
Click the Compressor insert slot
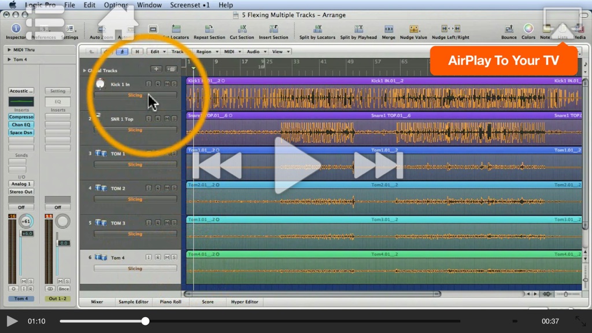coord(21,117)
